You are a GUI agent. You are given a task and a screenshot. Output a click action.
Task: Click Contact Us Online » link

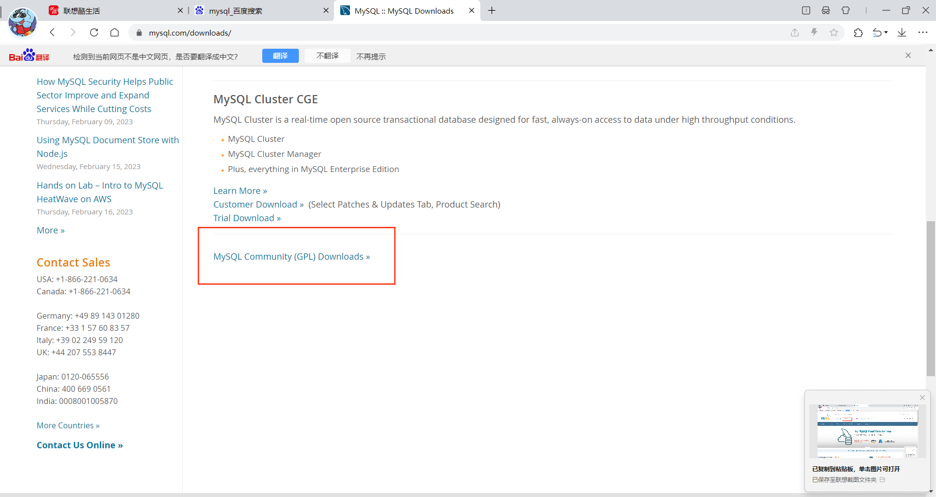(80, 445)
